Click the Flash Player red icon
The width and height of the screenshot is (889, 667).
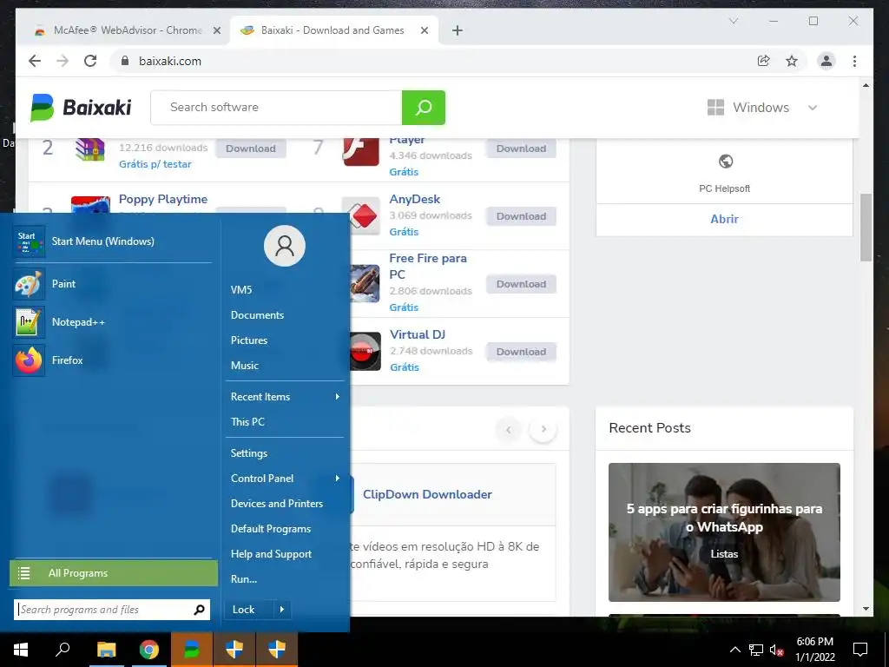(361, 150)
